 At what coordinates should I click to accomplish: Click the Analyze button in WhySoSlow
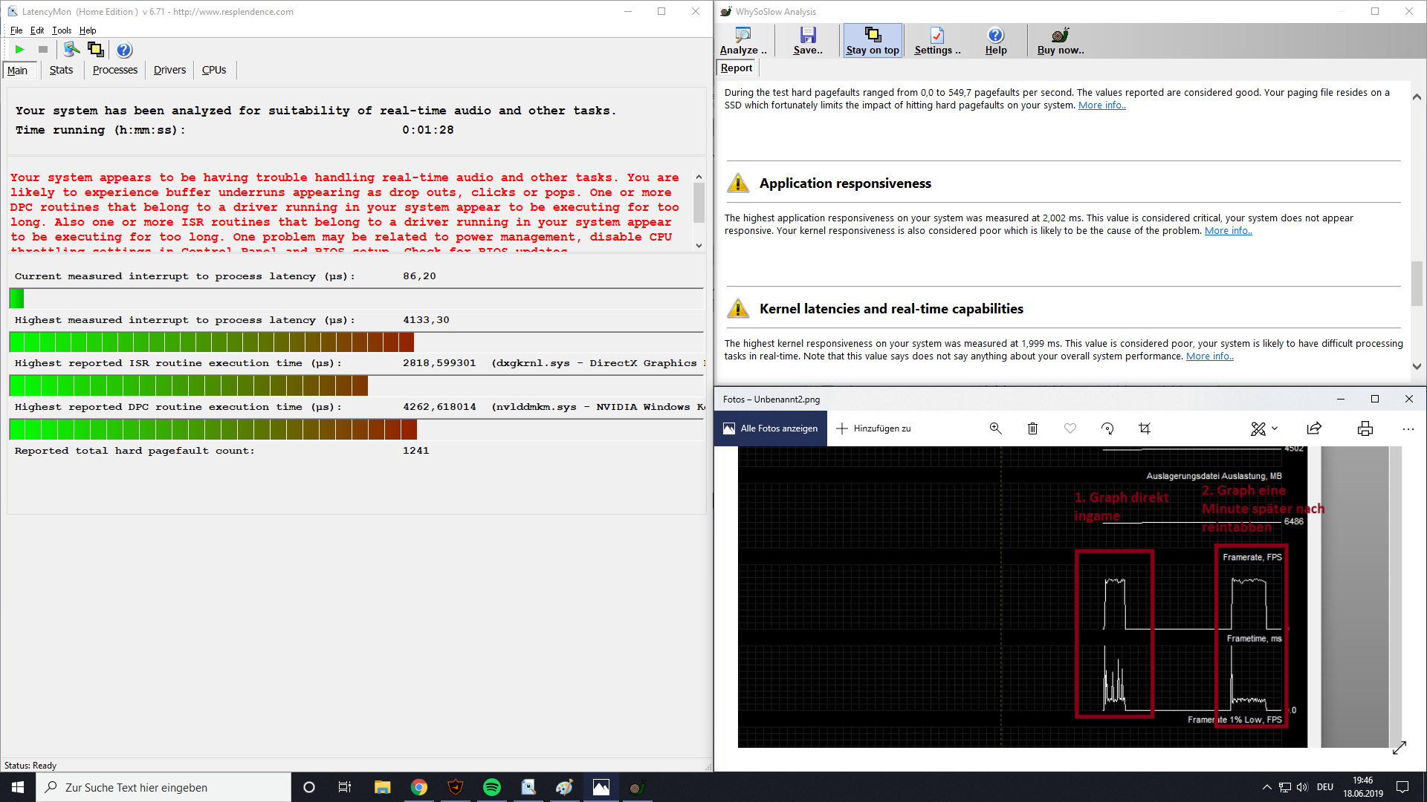[742, 41]
